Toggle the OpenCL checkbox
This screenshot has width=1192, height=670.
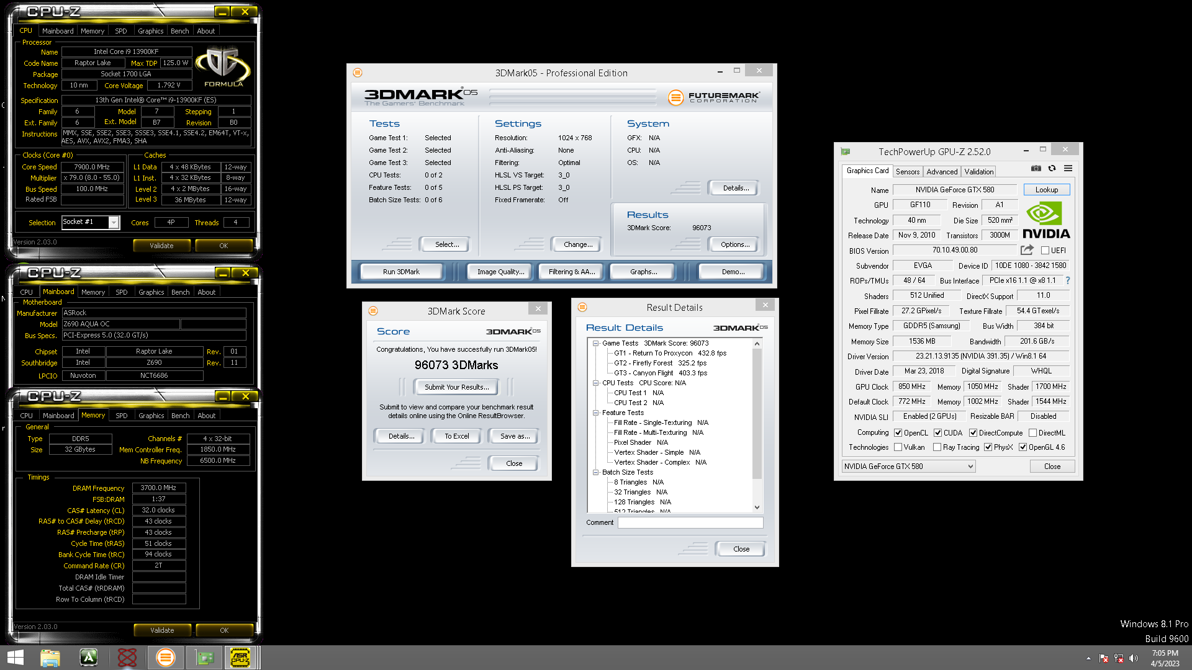tap(898, 433)
